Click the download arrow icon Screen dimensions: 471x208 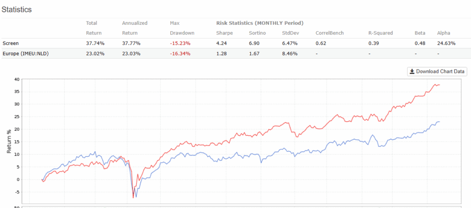coord(412,71)
